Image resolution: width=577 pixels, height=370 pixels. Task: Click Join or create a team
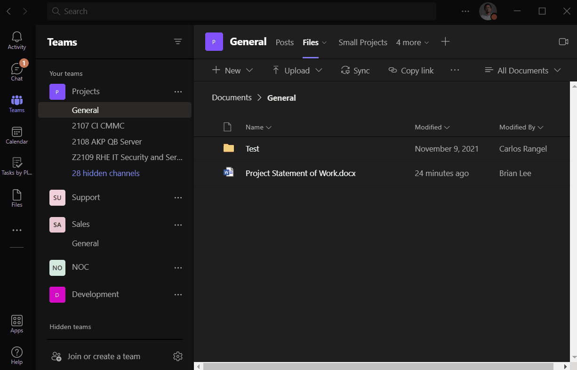96,356
